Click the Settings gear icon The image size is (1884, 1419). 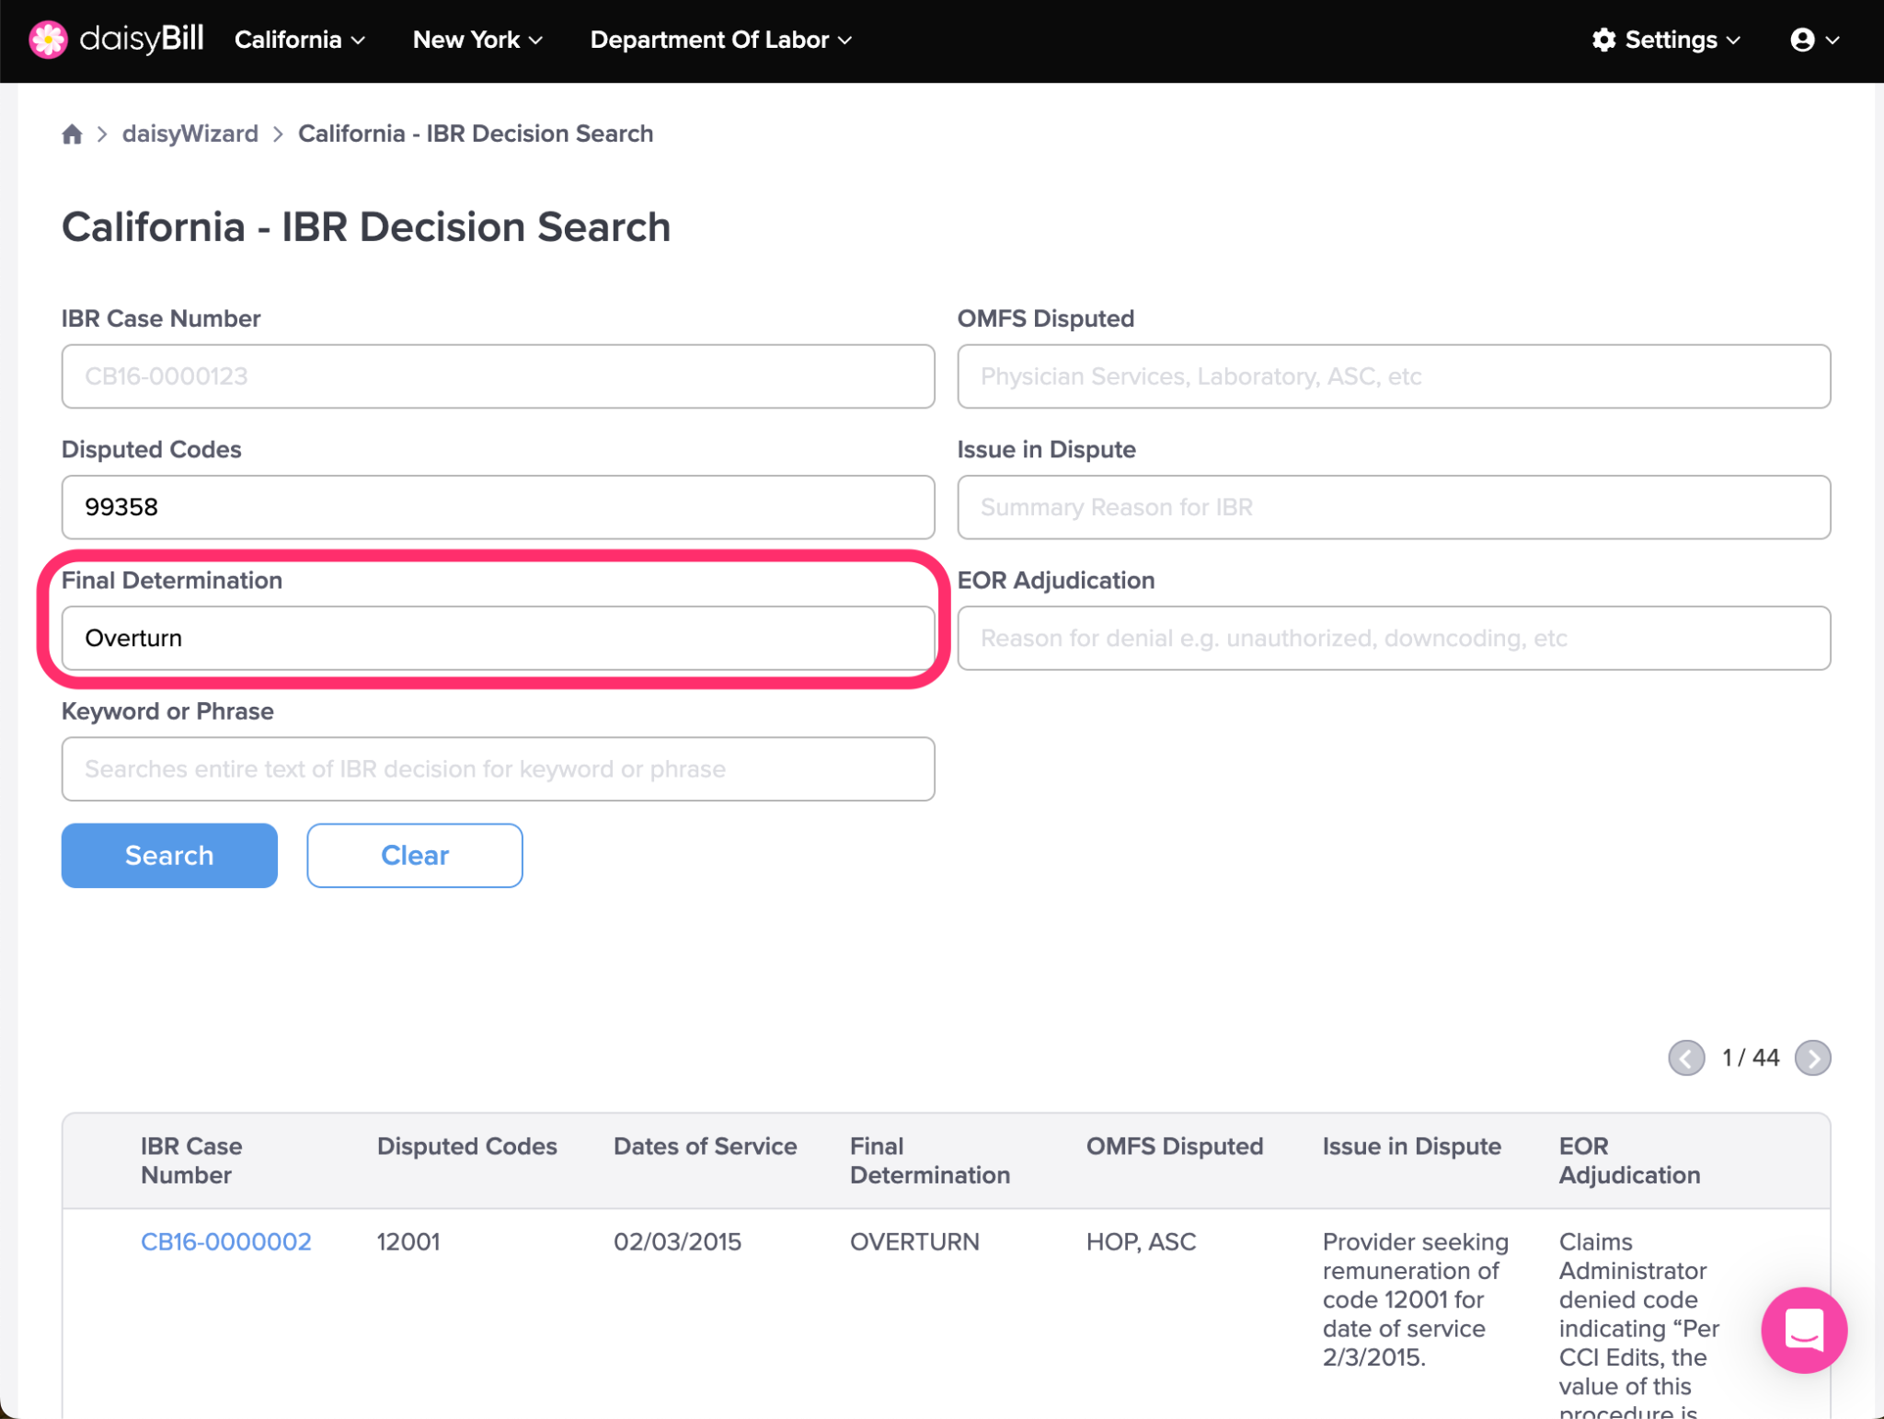click(1603, 40)
